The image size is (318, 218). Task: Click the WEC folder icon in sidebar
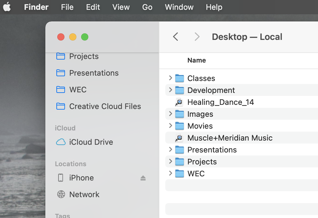pos(61,89)
